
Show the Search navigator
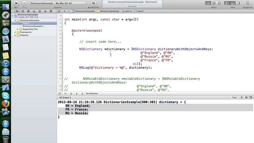pyautogui.click(x=28, y=11)
